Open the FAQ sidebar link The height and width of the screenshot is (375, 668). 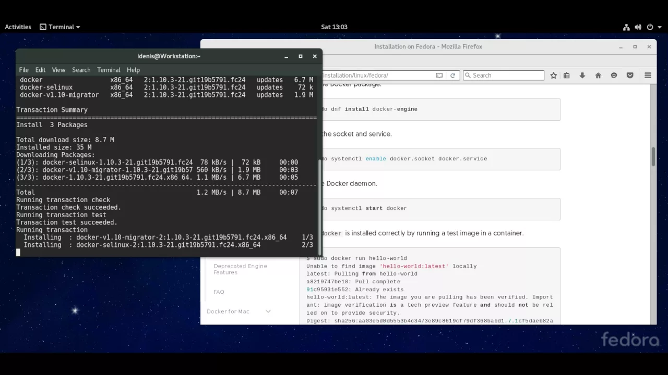pyautogui.click(x=219, y=292)
